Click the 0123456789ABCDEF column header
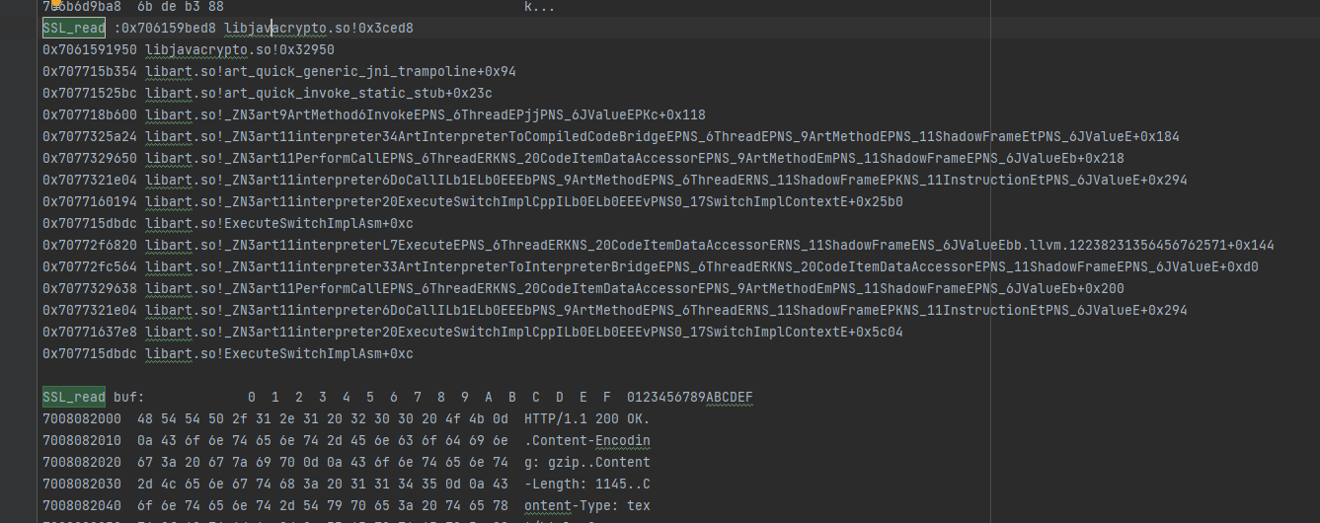Screen dimensions: 1320x523 [690, 397]
